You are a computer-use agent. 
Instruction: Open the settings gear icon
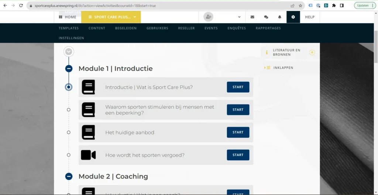pyautogui.click(x=293, y=17)
